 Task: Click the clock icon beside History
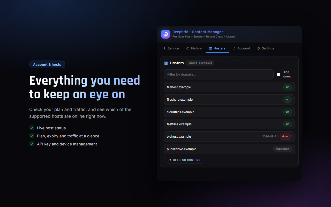click(x=188, y=48)
